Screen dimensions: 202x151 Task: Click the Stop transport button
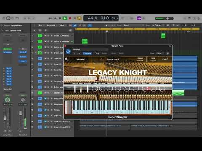coord(60,18)
